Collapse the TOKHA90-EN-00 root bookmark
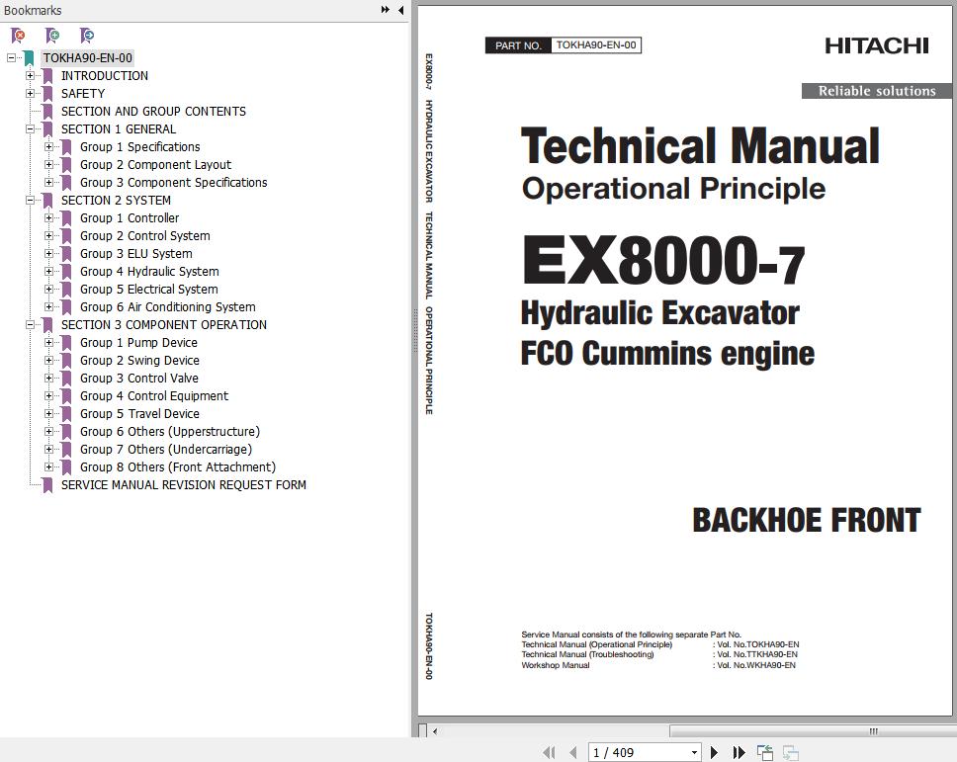The image size is (957, 762). [x=11, y=58]
